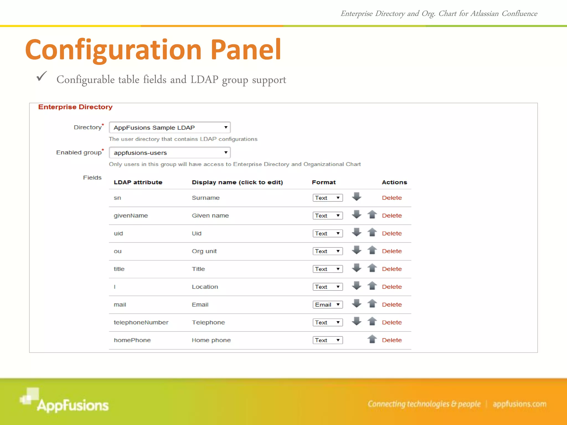Move the Location row up
567x425 pixels.
(x=372, y=286)
